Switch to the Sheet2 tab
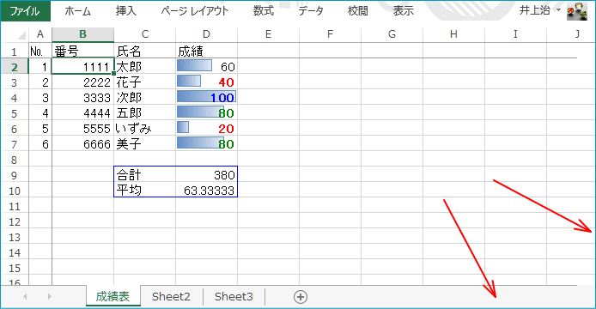The width and height of the screenshot is (596, 309). (x=171, y=296)
